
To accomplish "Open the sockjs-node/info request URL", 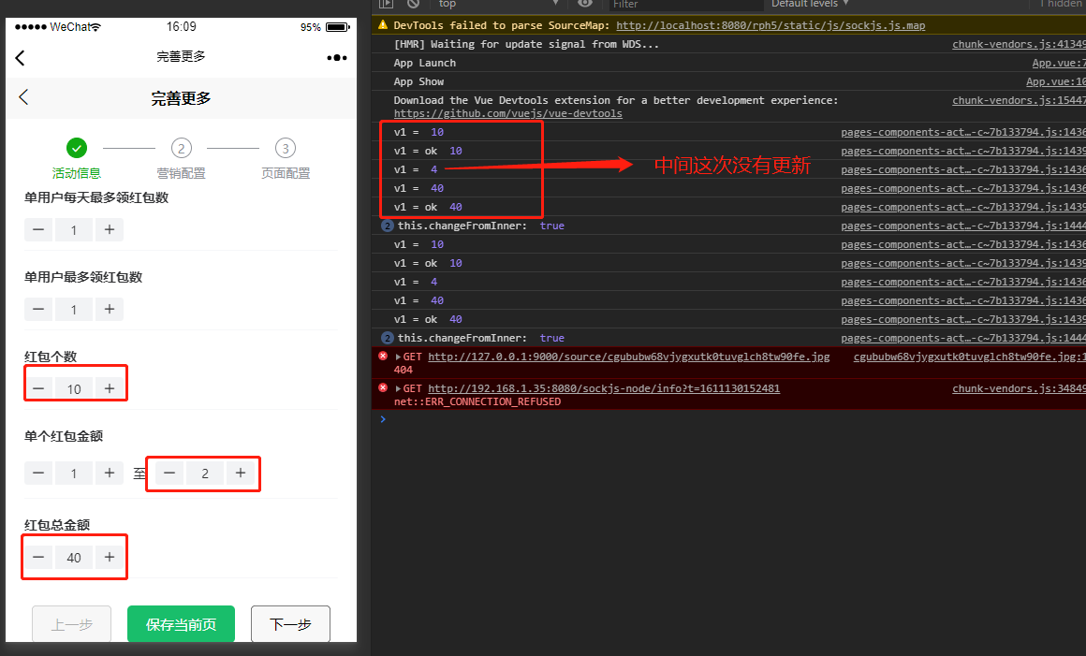I will pos(603,389).
